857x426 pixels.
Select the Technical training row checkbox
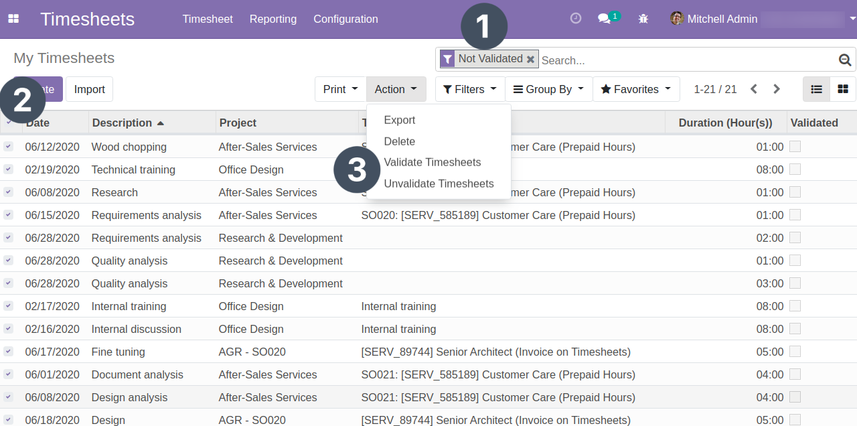[x=8, y=169]
